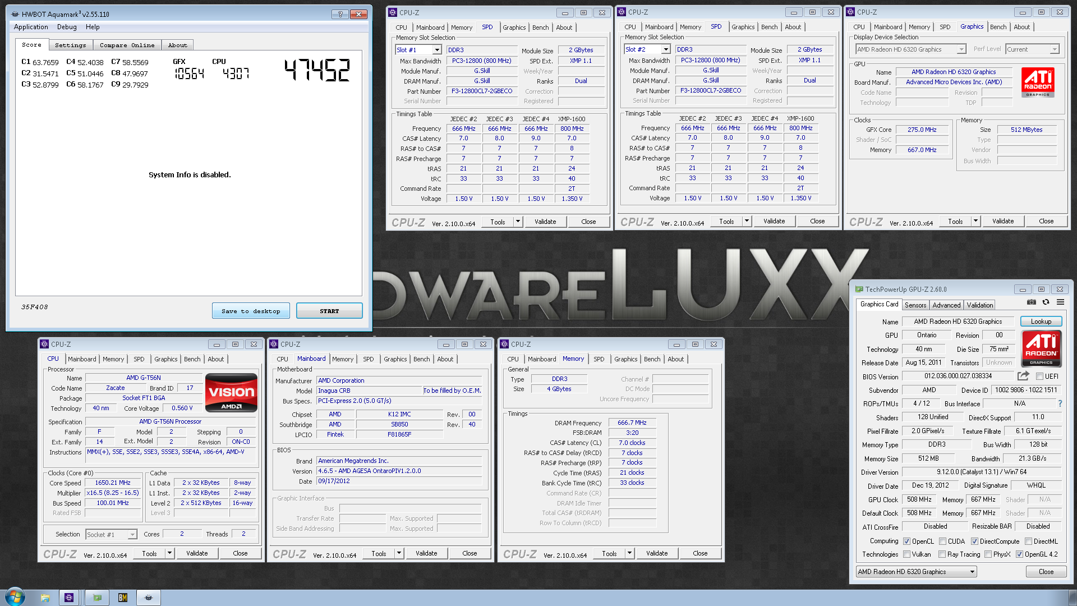1077x606 pixels.
Task: Click Close in the GPU-Z window
Action: tap(1046, 572)
